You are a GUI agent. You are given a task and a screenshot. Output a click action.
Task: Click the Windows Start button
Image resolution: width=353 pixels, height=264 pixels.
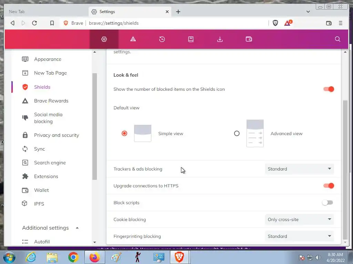pos(9,257)
